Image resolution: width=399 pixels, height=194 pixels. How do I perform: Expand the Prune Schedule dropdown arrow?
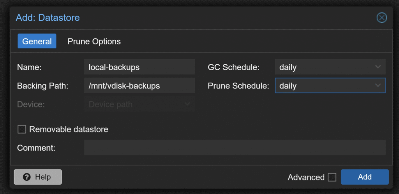click(x=378, y=85)
